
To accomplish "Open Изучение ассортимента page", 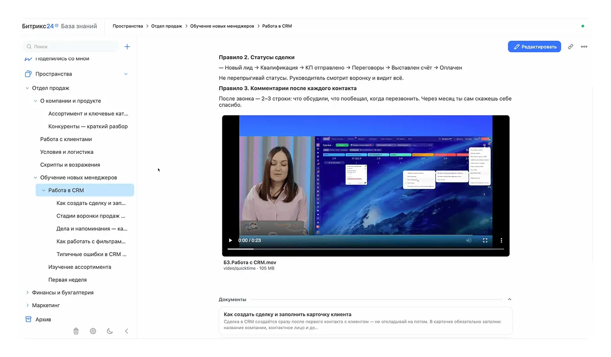I will (x=80, y=267).
